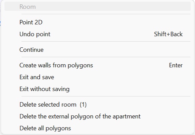Select Create walls from polygons

(98, 65)
